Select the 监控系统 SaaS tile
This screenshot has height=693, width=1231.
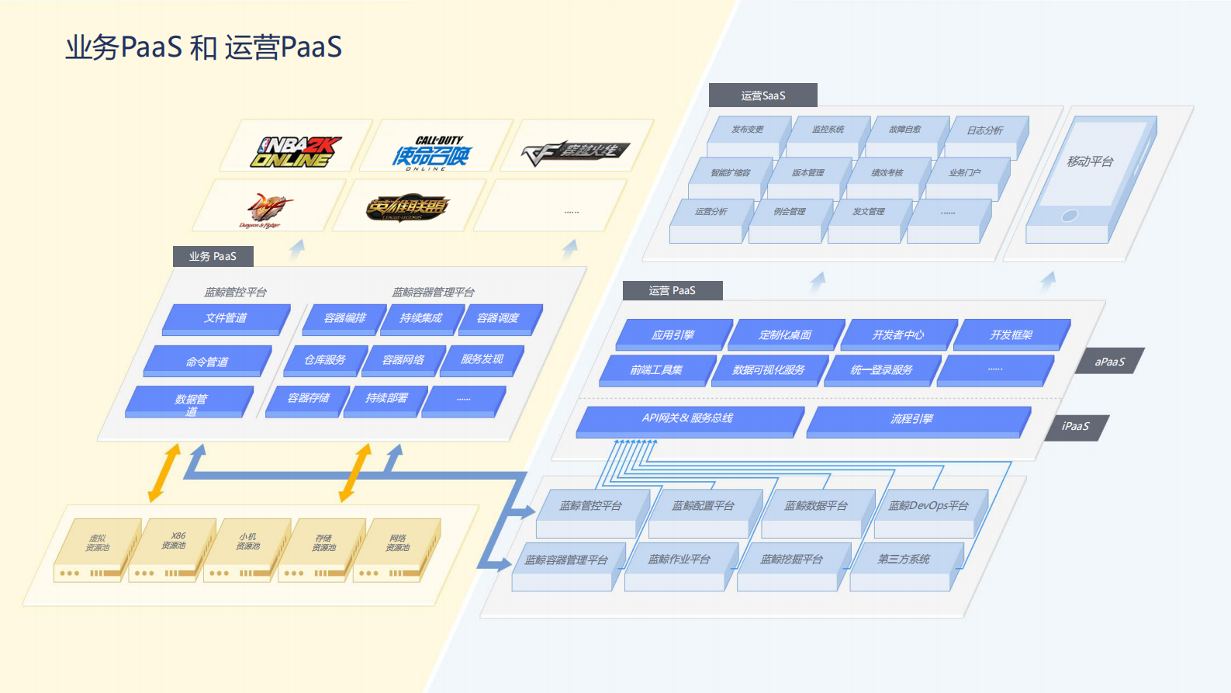[827, 132]
